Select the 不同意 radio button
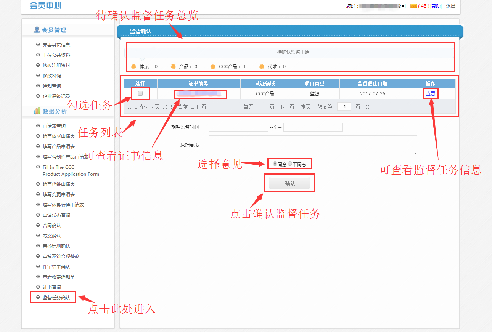 point(290,164)
